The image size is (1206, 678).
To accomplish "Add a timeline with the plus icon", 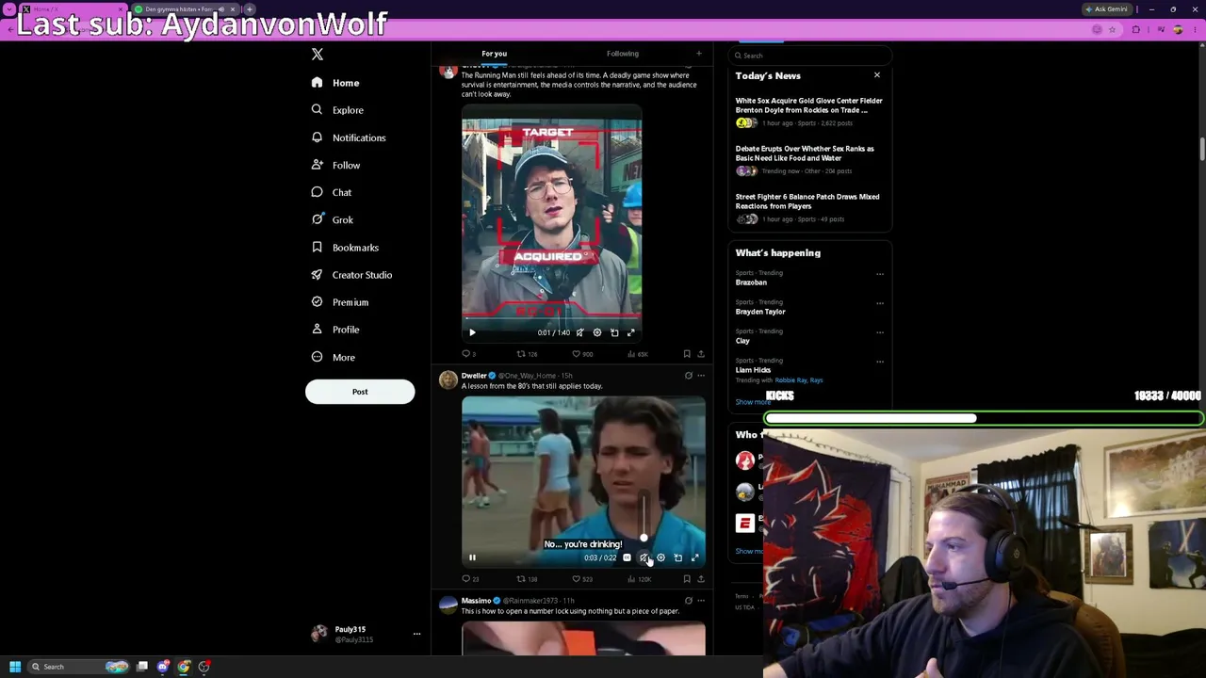I will pos(699,54).
